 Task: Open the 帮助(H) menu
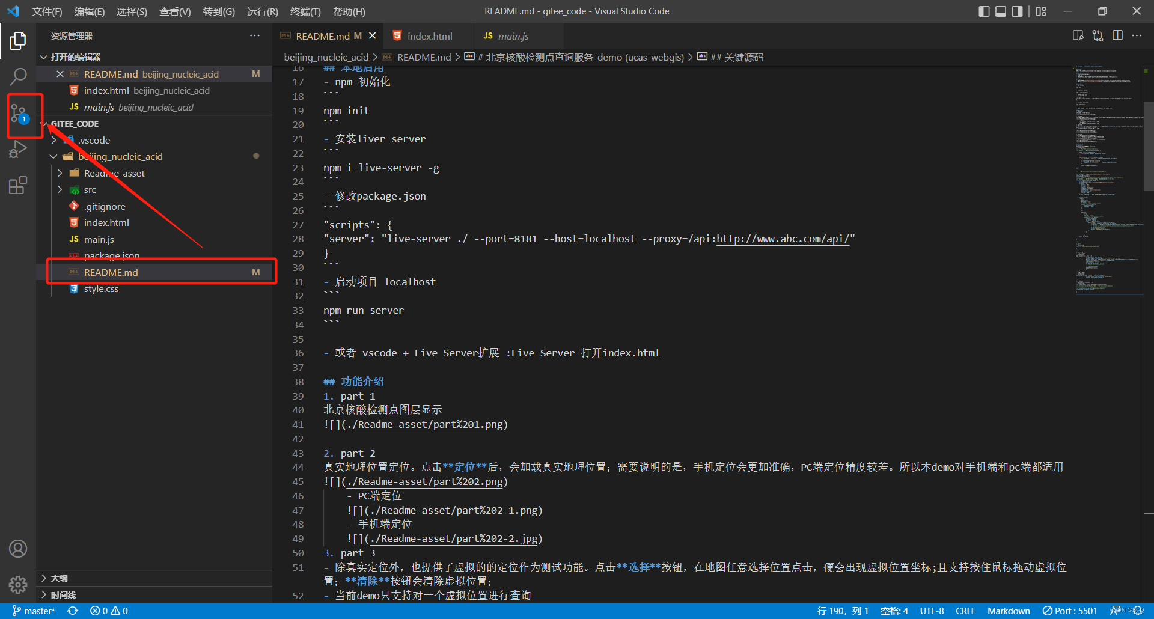(x=349, y=11)
